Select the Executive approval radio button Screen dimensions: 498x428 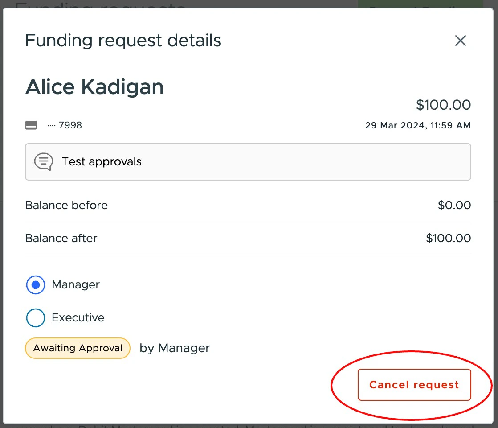click(35, 317)
